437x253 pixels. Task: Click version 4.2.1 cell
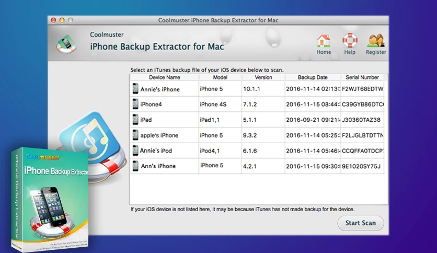[x=263, y=166]
